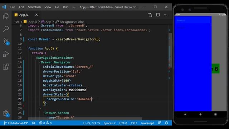
Task: Open the View menu
Action: point(48,7)
